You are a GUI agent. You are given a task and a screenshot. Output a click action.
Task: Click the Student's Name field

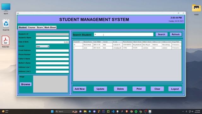52,38
